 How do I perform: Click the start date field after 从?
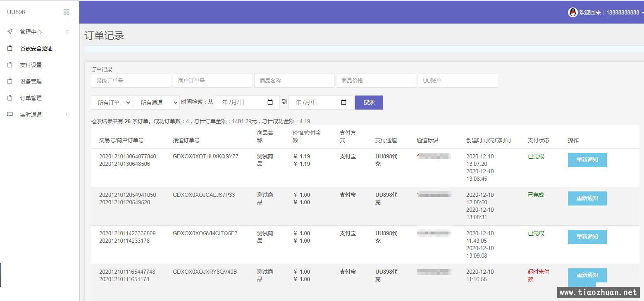pyautogui.click(x=248, y=103)
